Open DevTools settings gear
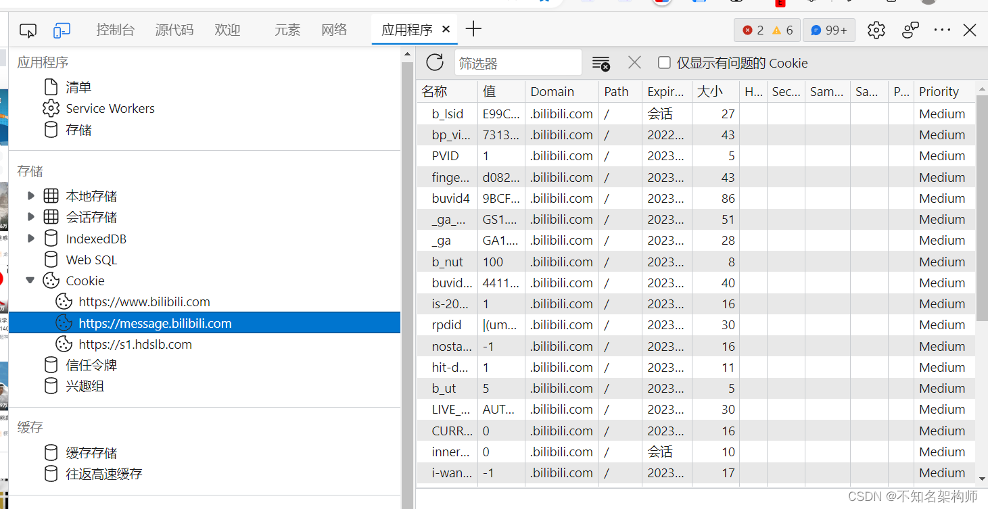This screenshot has height=509, width=988. [x=876, y=30]
